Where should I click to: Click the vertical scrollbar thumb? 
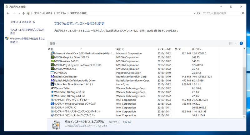click(244, 91)
